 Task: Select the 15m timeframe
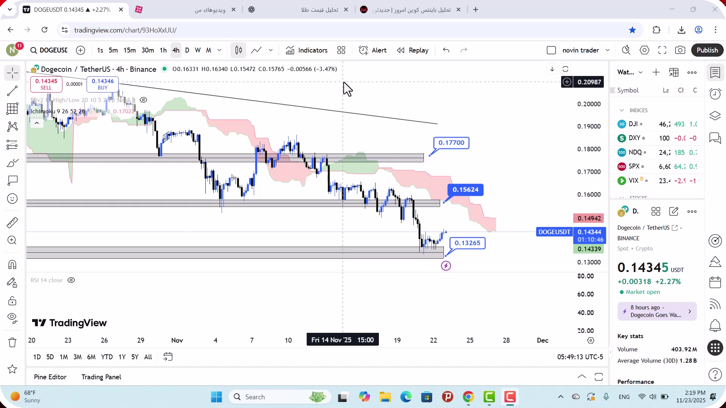point(129,50)
